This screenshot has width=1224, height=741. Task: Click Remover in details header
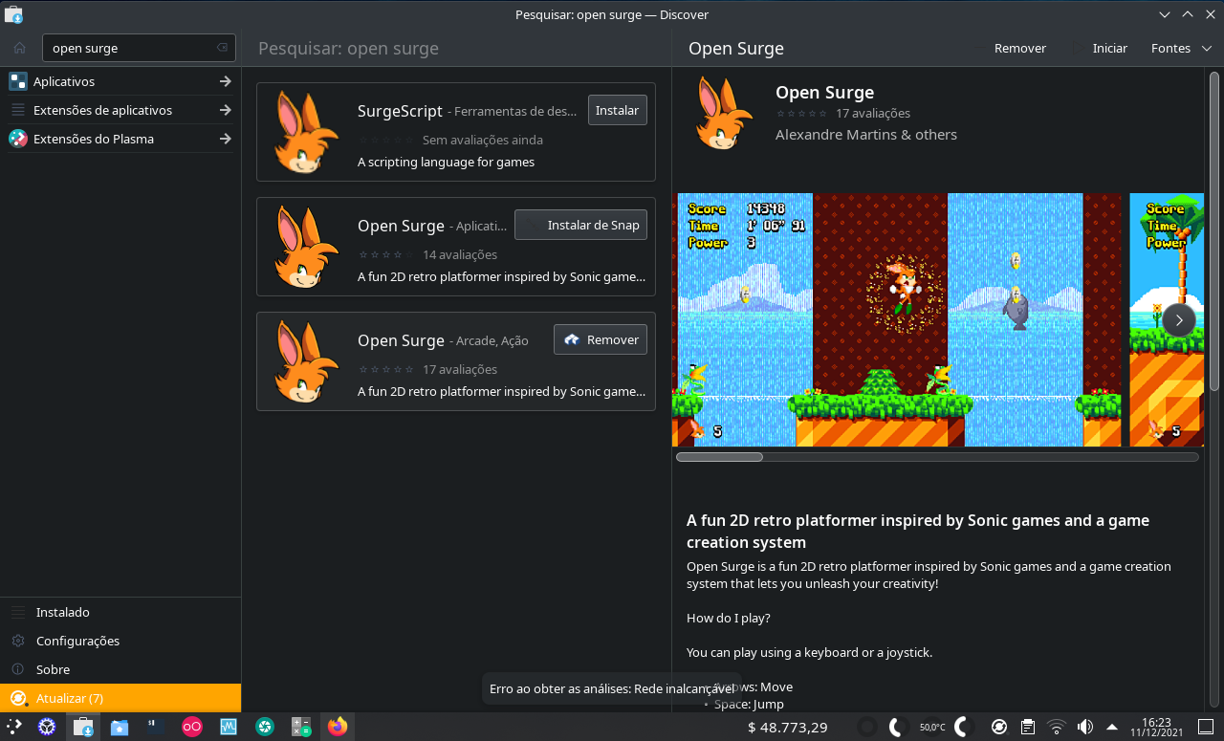[1020, 48]
